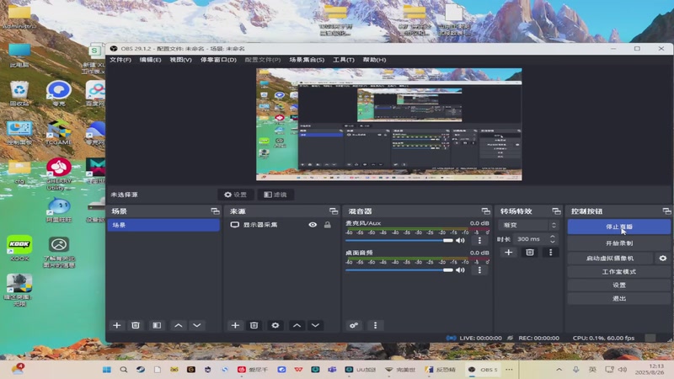Toggle 工作室模式 studio mode
This screenshot has width=674, height=379.
click(x=619, y=271)
